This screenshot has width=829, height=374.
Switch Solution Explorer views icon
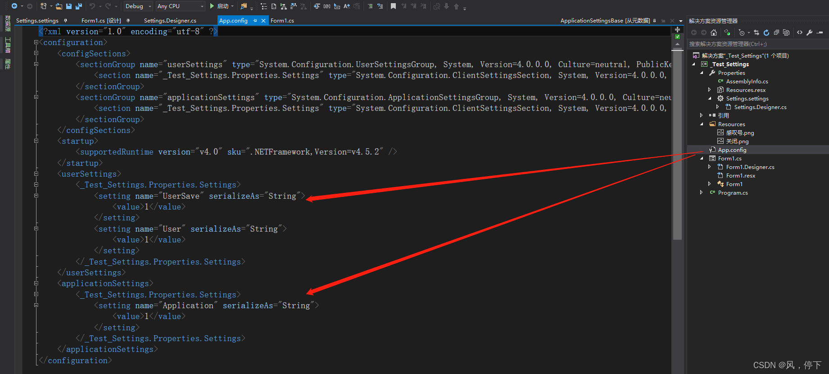tap(727, 32)
